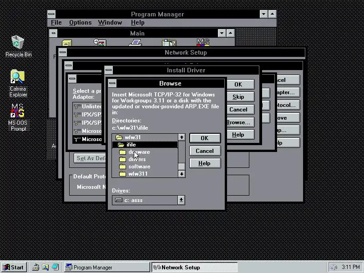Click the folder icon beside wfw311
The width and height of the screenshot is (364, 273).
(x=122, y=174)
